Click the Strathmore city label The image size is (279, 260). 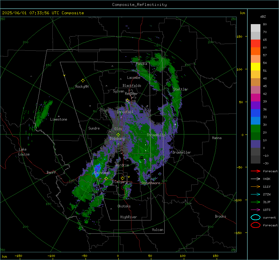(151, 183)
